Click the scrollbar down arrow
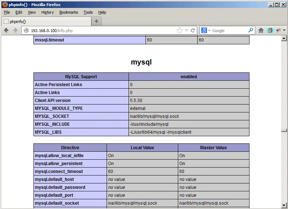 click(x=284, y=205)
